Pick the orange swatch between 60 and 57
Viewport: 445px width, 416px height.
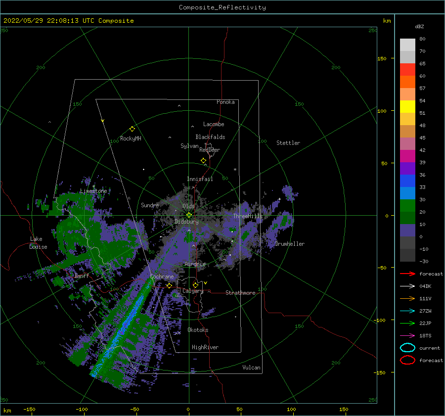coord(407,82)
